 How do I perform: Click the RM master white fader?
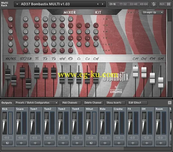[x=152, y=78]
